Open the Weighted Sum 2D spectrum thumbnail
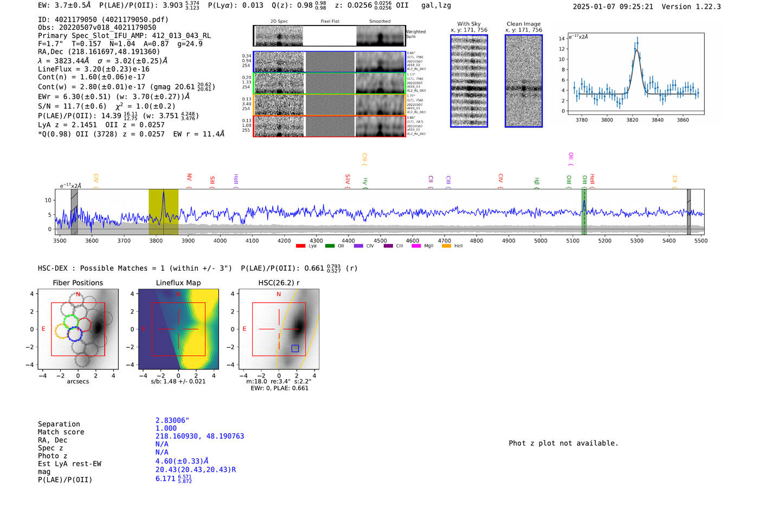Viewport: 759px width, 517px height. pyautogui.click(x=330, y=36)
